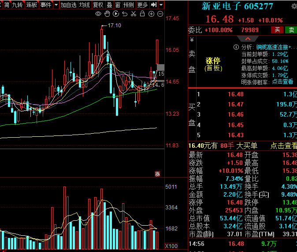Click bid level 3 price 16.46
Screen dimensions: 297x252
click(x=236, y=114)
